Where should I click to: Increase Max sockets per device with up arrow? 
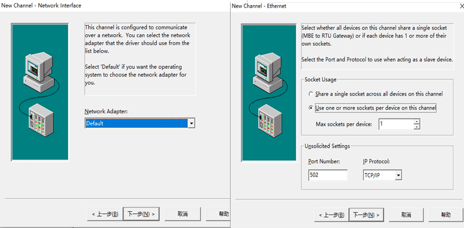(417, 122)
